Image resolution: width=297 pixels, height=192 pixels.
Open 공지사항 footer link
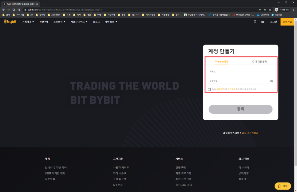click(244, 173)
